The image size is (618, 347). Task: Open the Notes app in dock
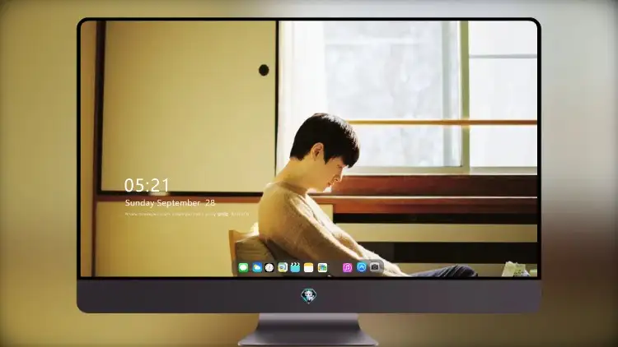point(309,267)
